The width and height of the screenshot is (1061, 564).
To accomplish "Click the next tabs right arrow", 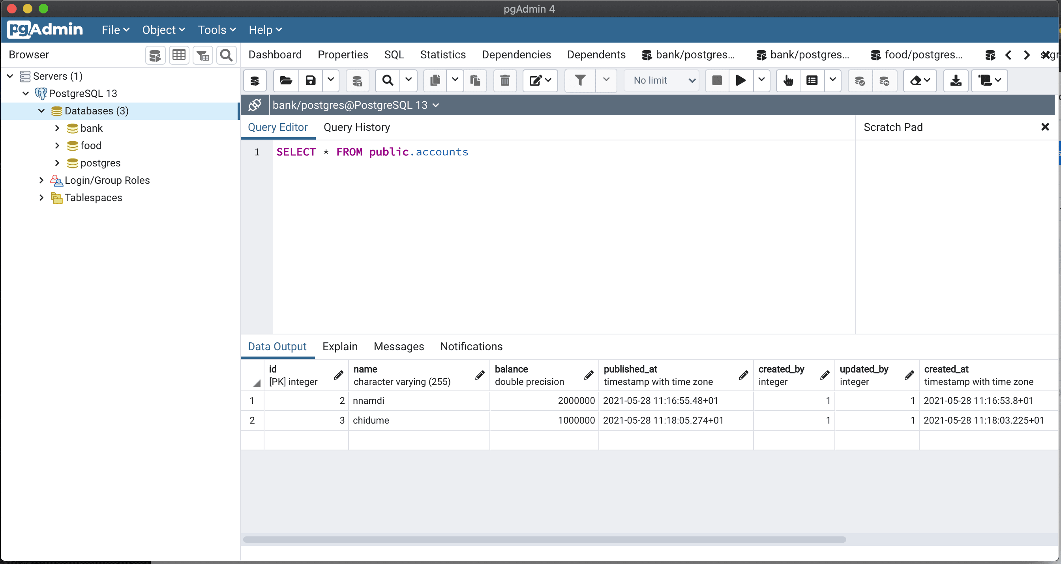I will point(1027,55).
